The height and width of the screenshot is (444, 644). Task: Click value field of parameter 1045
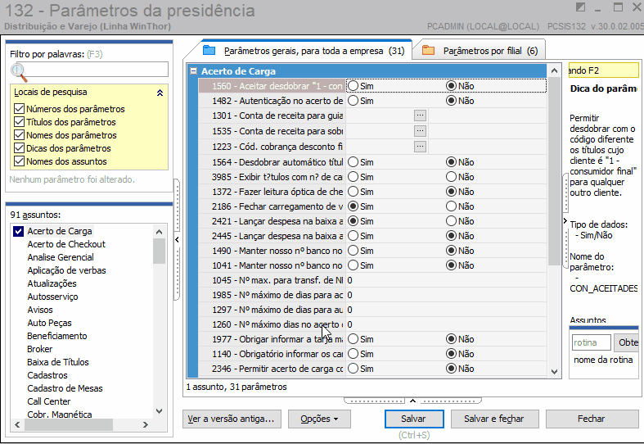447,280
